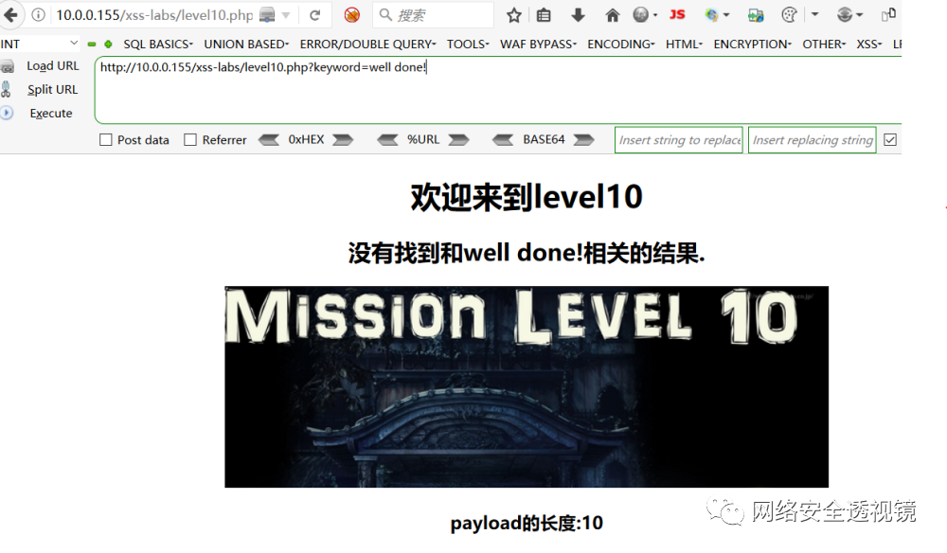Click the server icon in the address bar
The width and height of the screenshot is (947, 553).
click(267, 14)
